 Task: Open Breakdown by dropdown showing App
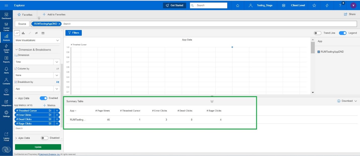37,89
